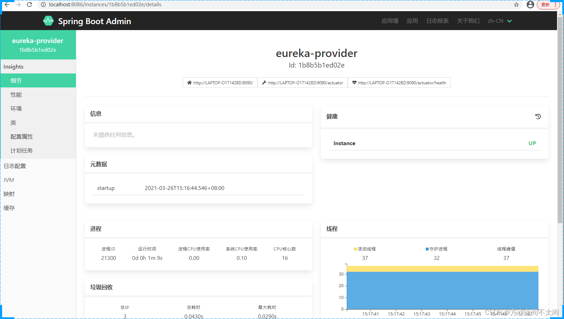This screenshot has height=319, width=564.
Task: Click the home icon service URL button
Action: [189, 83]
